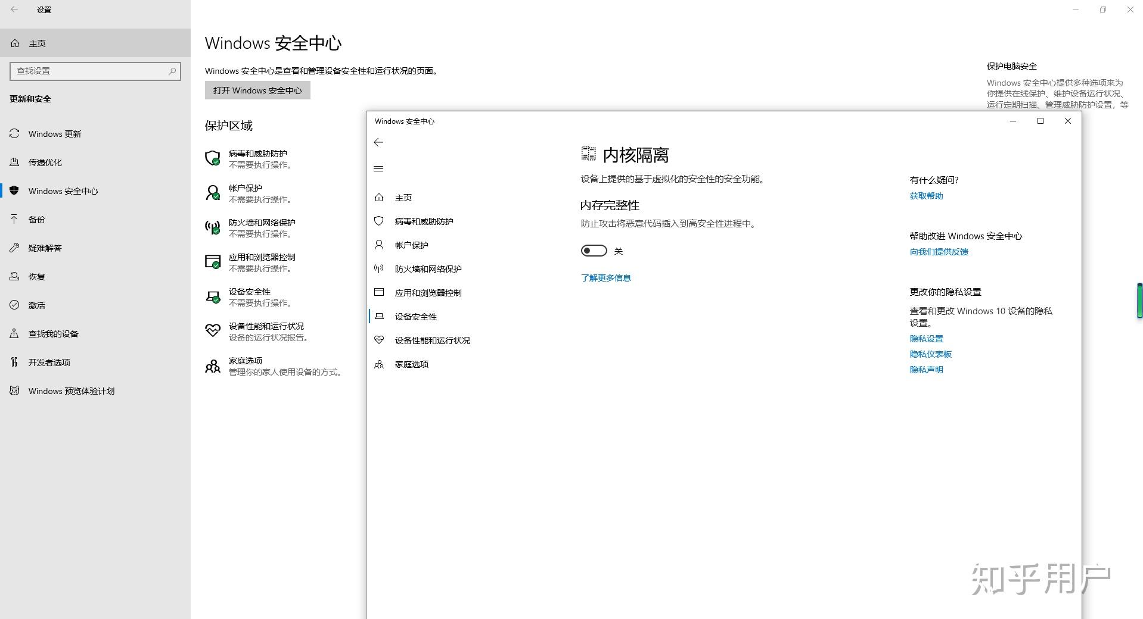This screenshot has height=619, width=1143.
Task: Select 帐户保护 in Security Center sidebar
Action: tap(411, 245)
